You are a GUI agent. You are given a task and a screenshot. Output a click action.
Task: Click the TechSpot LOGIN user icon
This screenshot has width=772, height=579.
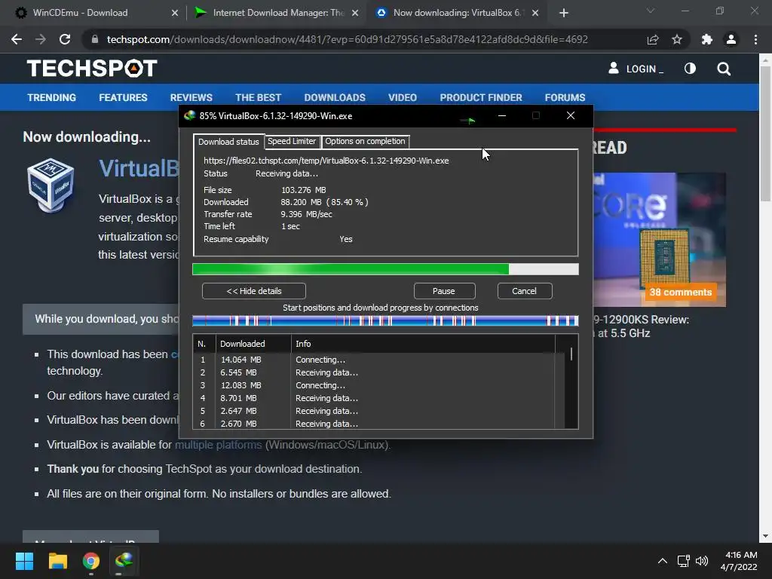point(614,68)
